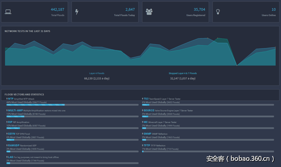The height and width of the screenshot is (167, 281).
Task: Click the 2,647 floods today count
Action: (x=130, y=10)
